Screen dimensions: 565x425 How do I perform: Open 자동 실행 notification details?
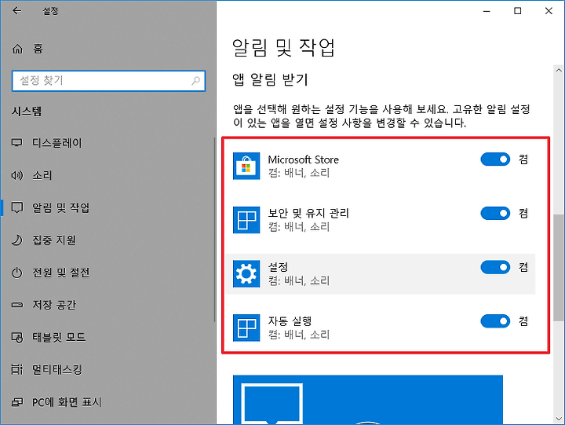coord(381,328)
